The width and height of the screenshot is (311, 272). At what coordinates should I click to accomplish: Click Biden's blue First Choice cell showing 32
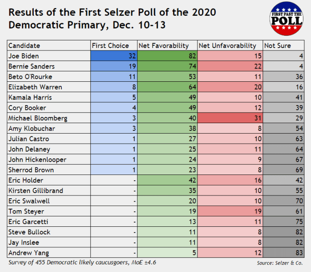(x=113, y=56)
